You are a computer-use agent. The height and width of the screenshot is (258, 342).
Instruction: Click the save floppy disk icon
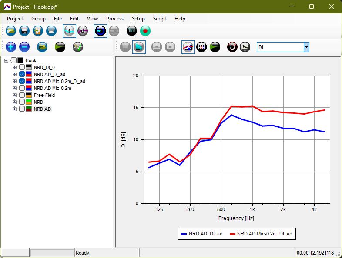click(x=24, y=31)
